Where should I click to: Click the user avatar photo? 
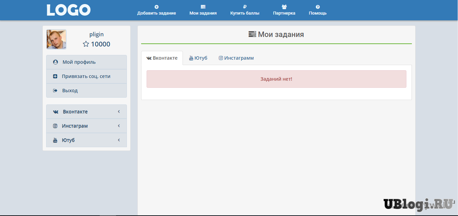56,39
